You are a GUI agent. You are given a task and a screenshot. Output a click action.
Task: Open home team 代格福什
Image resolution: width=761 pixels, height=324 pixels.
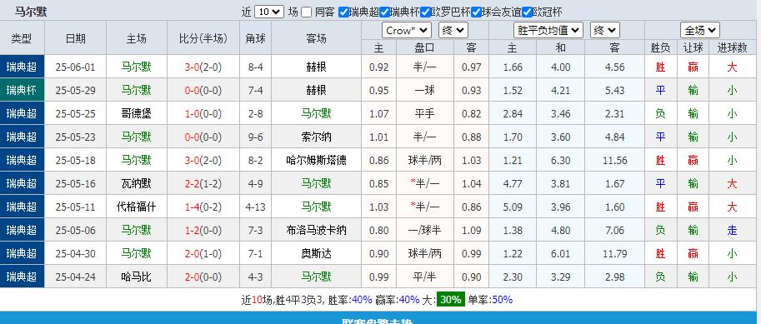pos(137,207)
